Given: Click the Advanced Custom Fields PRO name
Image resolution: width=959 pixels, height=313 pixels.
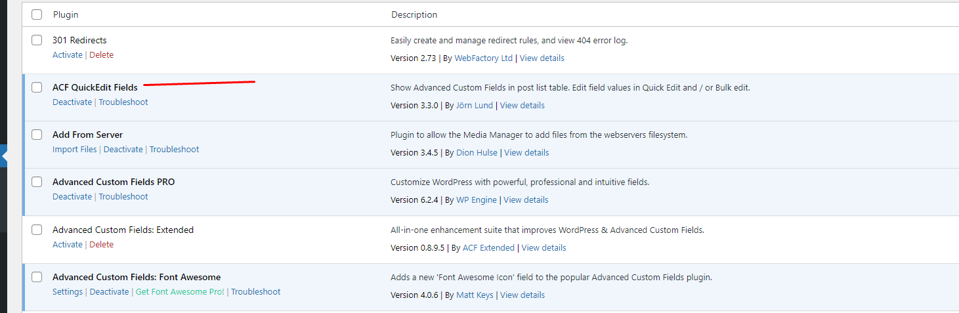Looking at the screenshot, I should tap(114, 182).
